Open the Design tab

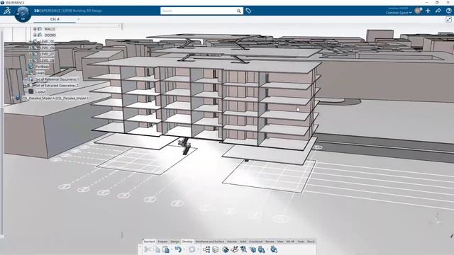[175, 242]
